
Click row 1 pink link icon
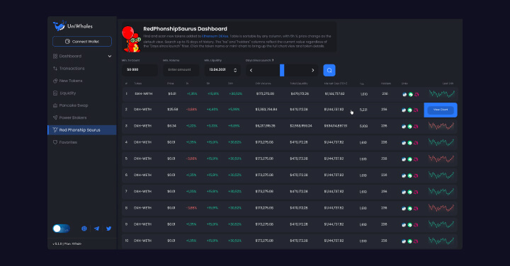(416, 95)
